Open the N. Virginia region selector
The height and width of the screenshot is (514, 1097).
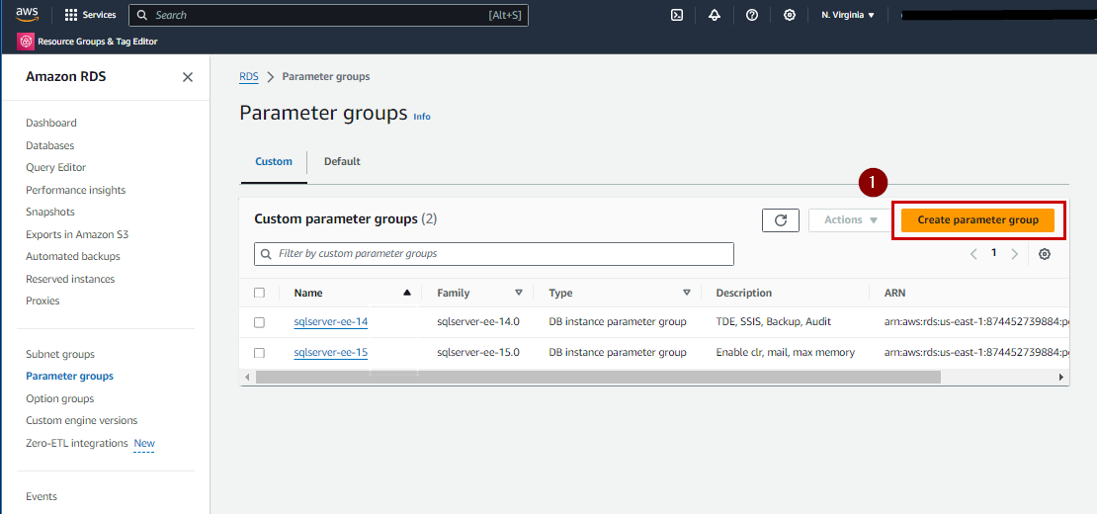(x=848, y=15)
